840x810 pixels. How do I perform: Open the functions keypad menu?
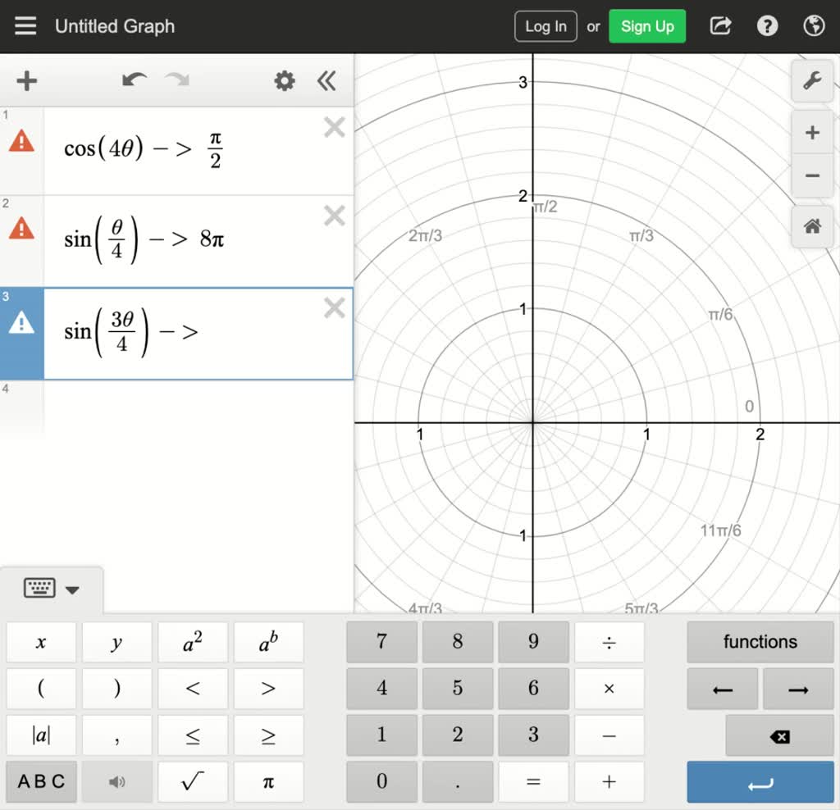[760, 642]
